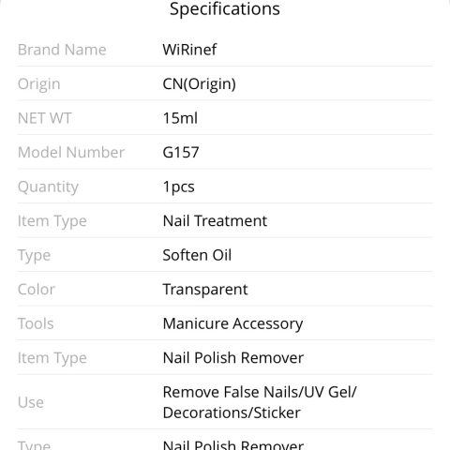Click the G157 model number
Viewport: 450px width, 450px height.
click(181, 153)
